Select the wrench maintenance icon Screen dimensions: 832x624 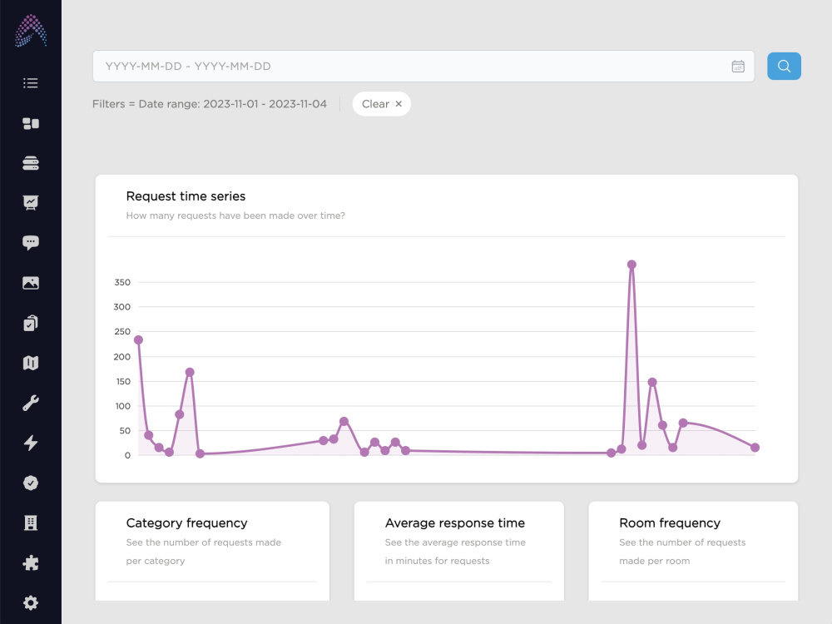tap(31, 404)
